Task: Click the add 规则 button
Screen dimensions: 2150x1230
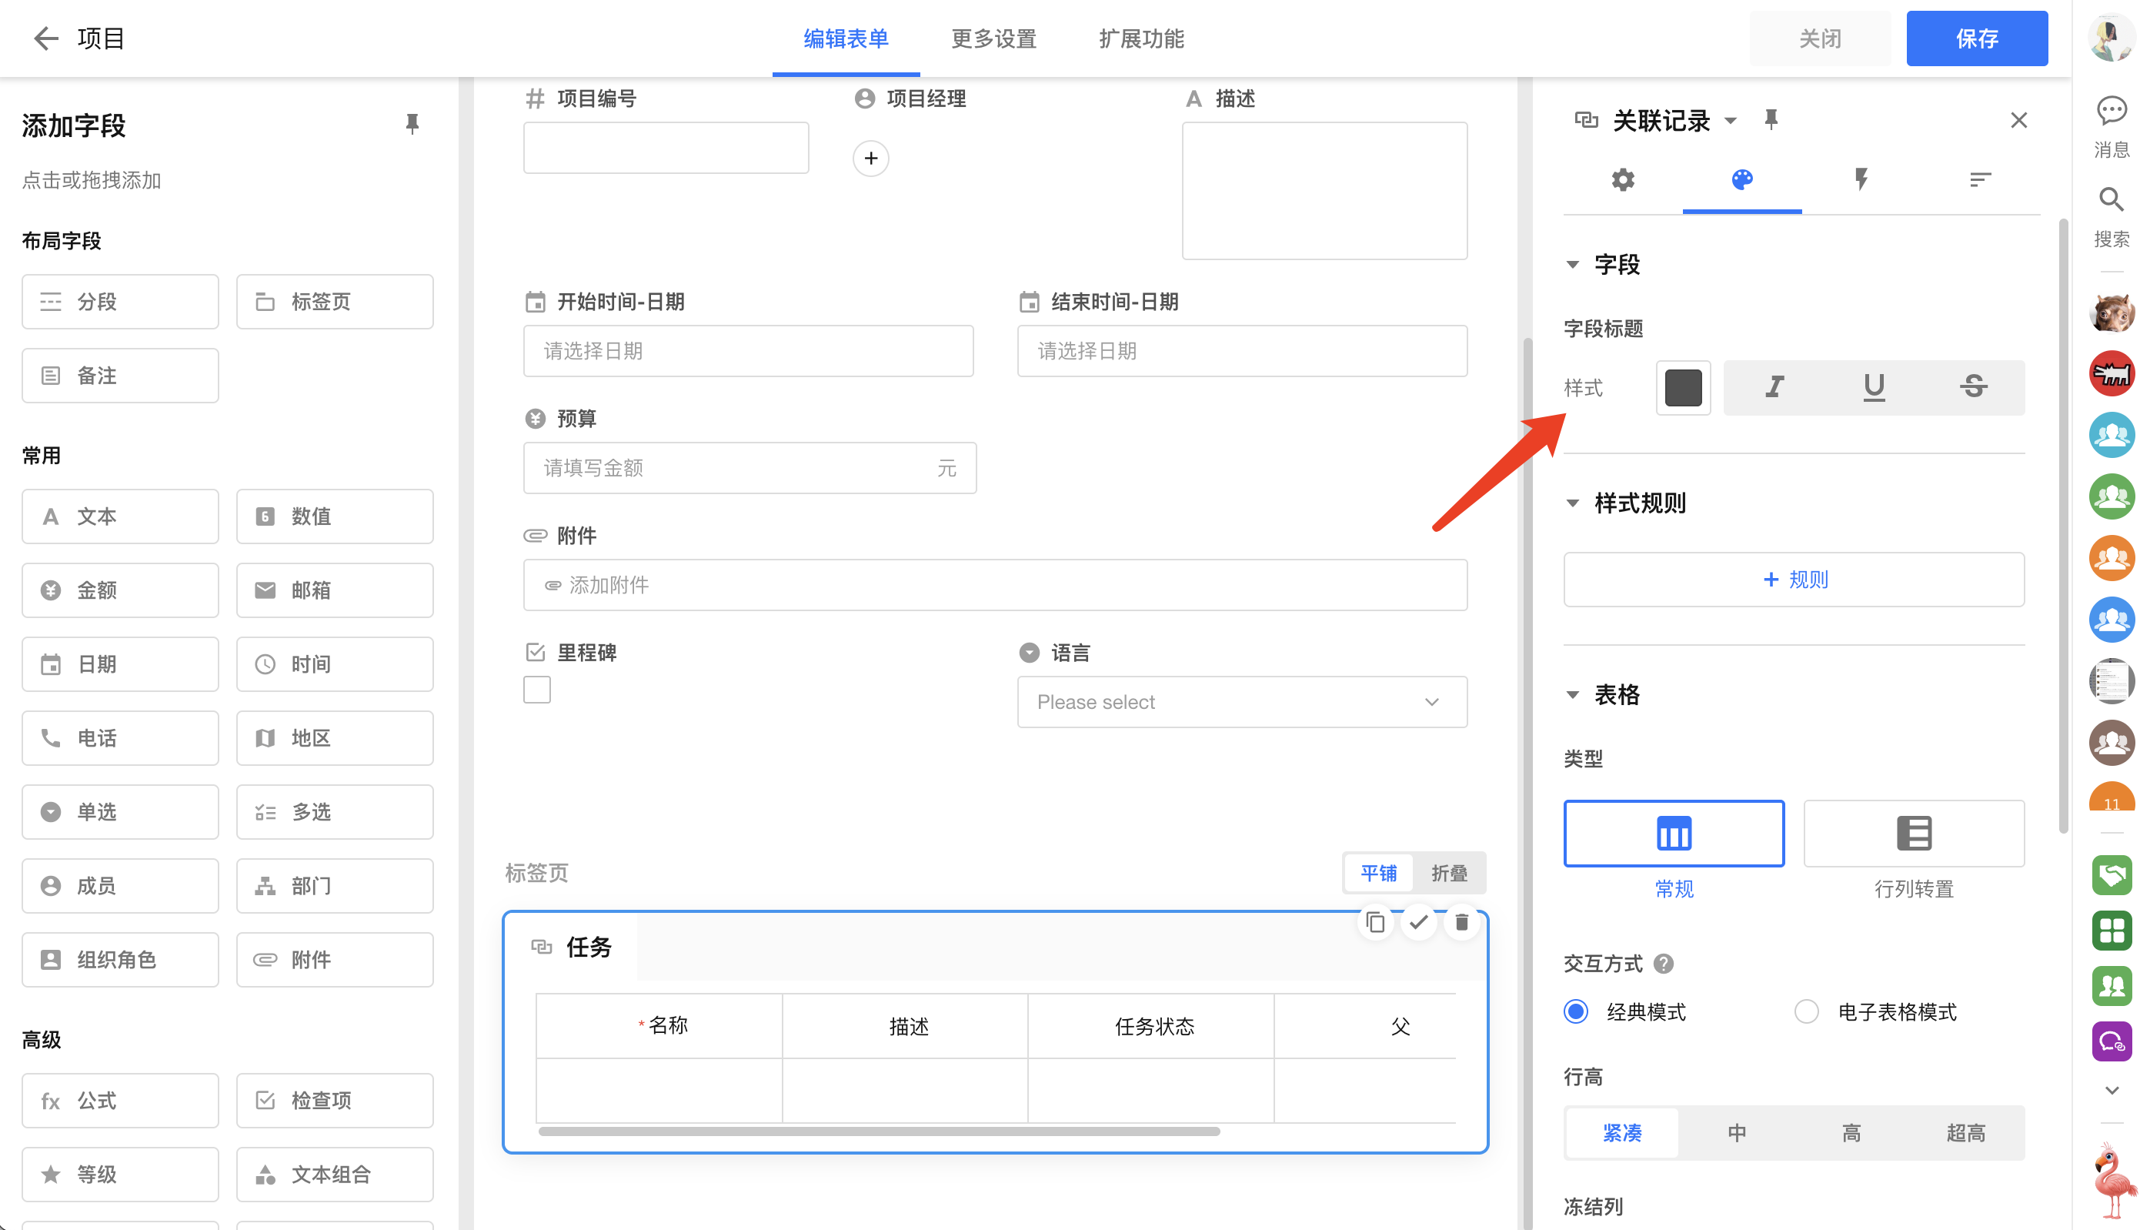Action: click(1794, 580)
